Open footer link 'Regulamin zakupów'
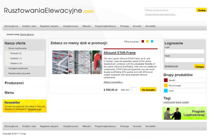The image size is (211, 139). coord(49,126)
